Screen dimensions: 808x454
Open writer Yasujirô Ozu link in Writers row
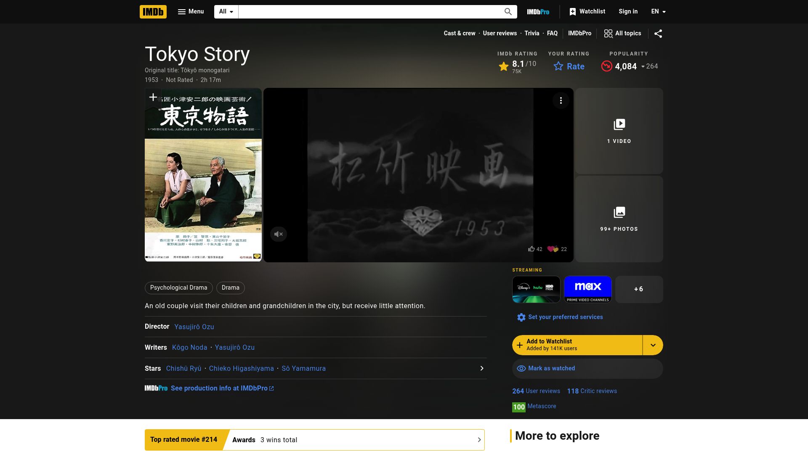pyautogui.click(x=234, y=348)
